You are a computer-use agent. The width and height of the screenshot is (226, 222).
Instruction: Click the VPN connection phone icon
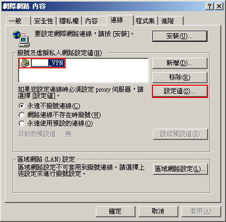point(25,63)
